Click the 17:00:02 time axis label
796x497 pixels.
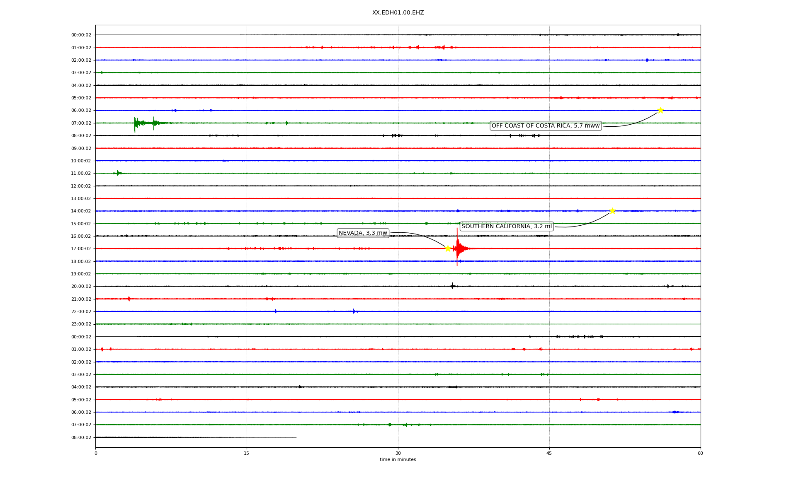click(x=81, y=249)
